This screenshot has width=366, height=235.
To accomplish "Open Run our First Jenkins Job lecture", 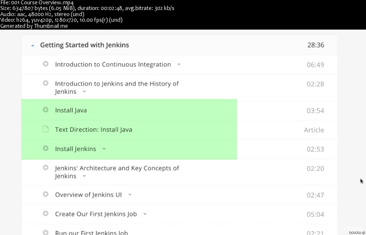I will 91,233.
